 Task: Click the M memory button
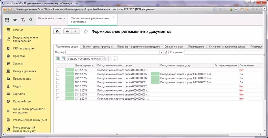pyautogui.click(x=253, y=9)
